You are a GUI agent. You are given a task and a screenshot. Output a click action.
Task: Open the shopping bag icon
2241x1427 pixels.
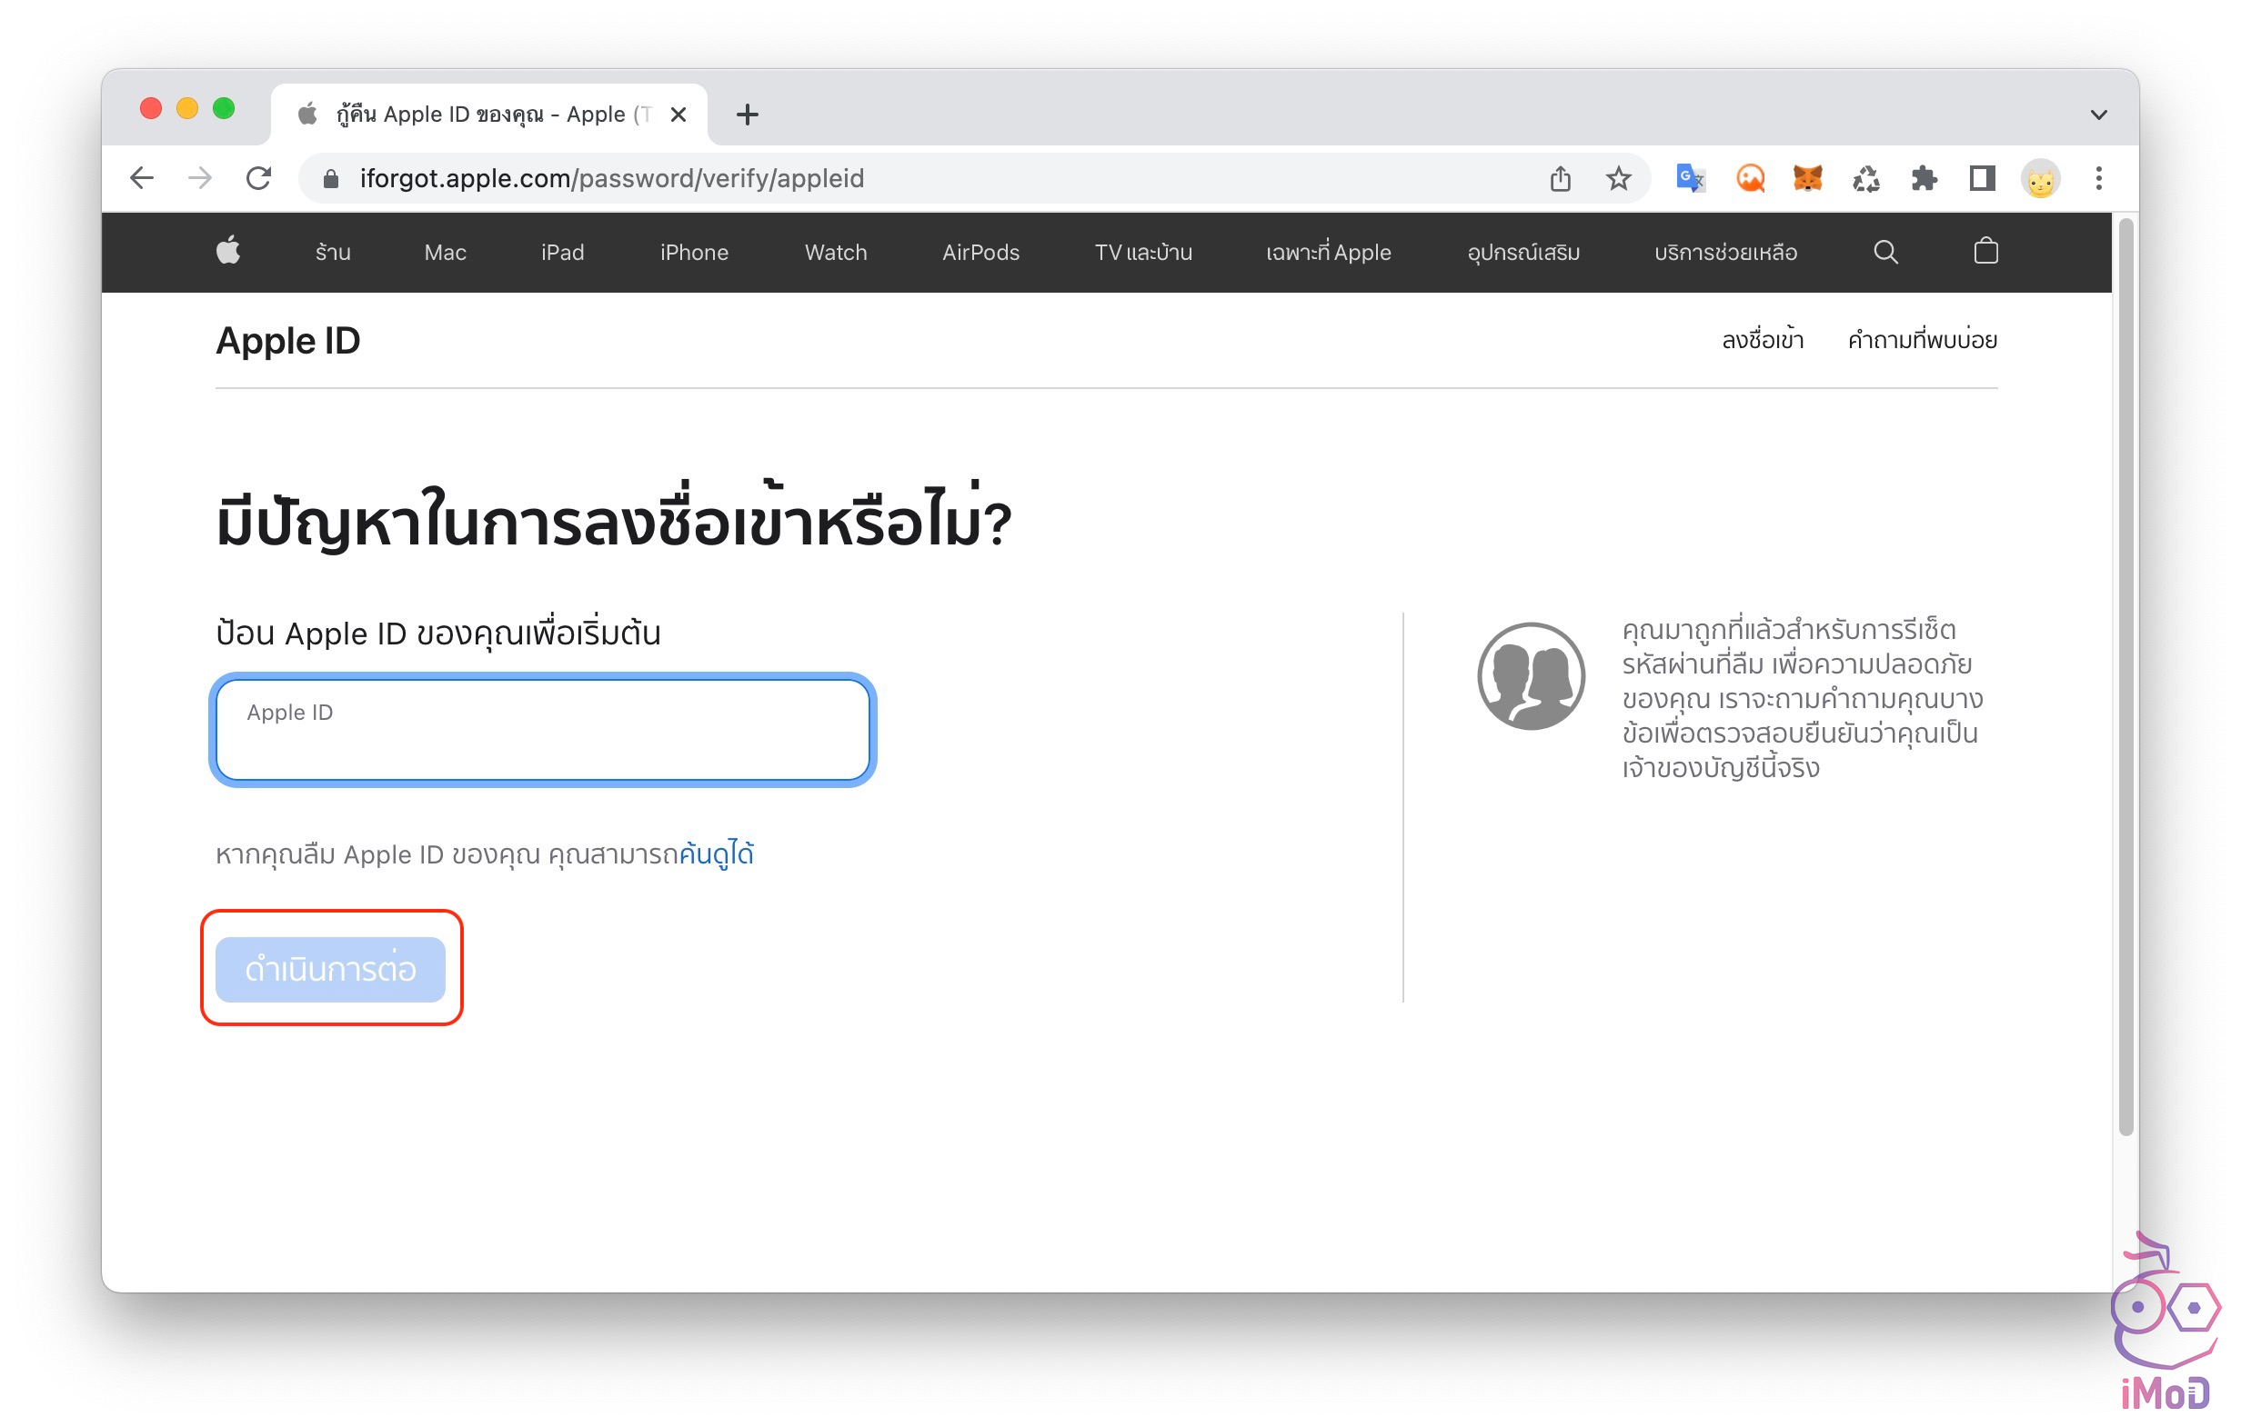click(x=1985, y=251)
